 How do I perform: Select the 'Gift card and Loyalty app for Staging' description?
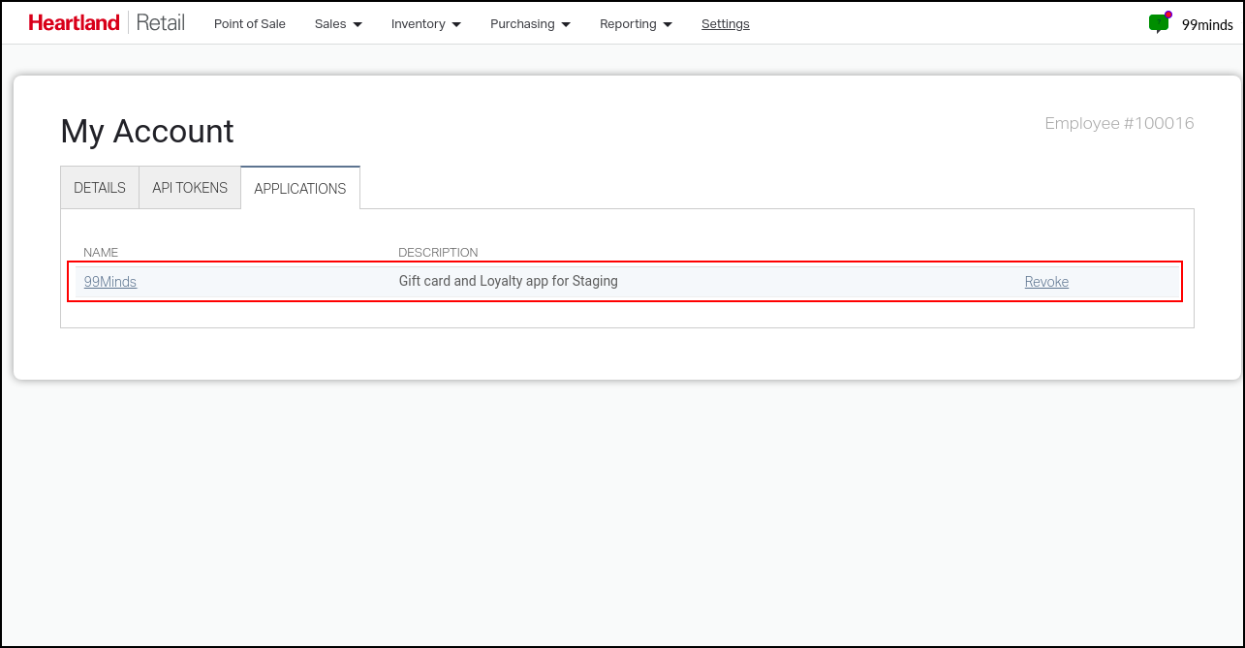509,282
